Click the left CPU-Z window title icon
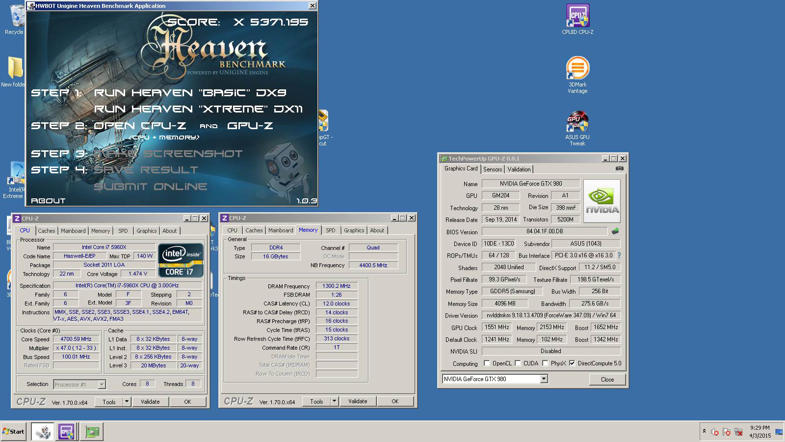This screenshot has width=785, height=442. click(17, 219)
